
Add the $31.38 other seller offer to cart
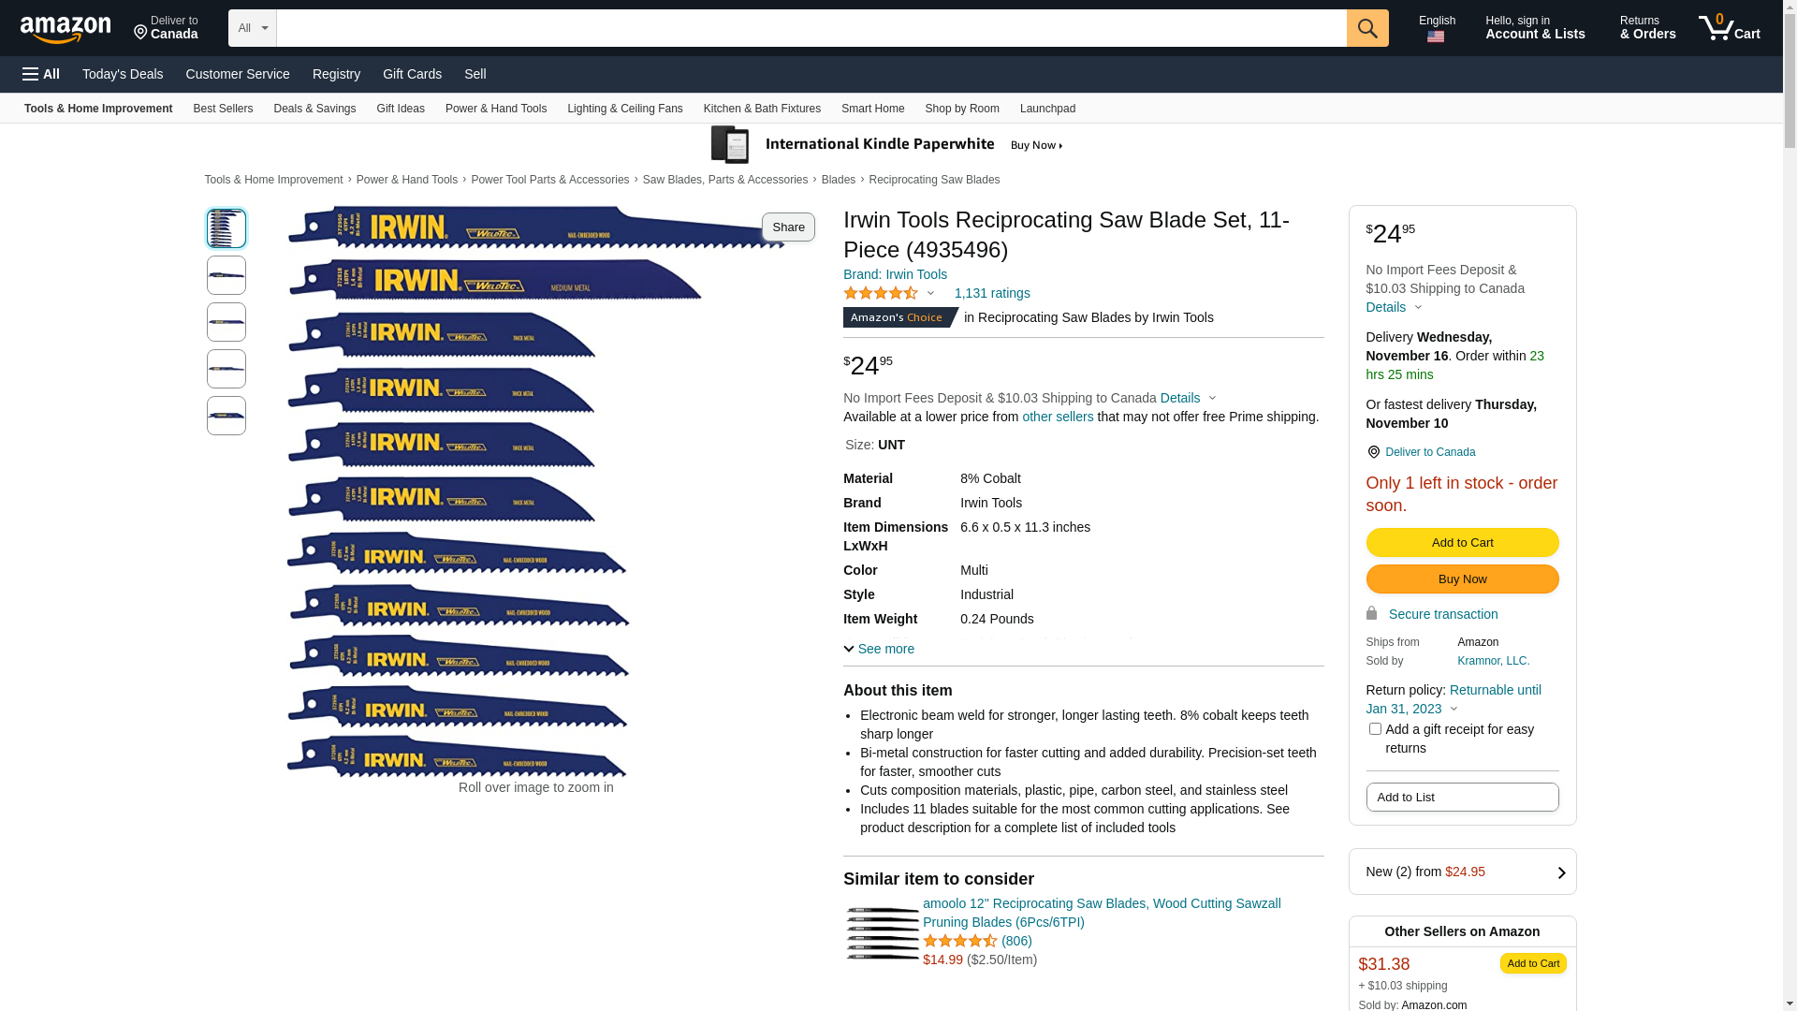pos(1533,963)
